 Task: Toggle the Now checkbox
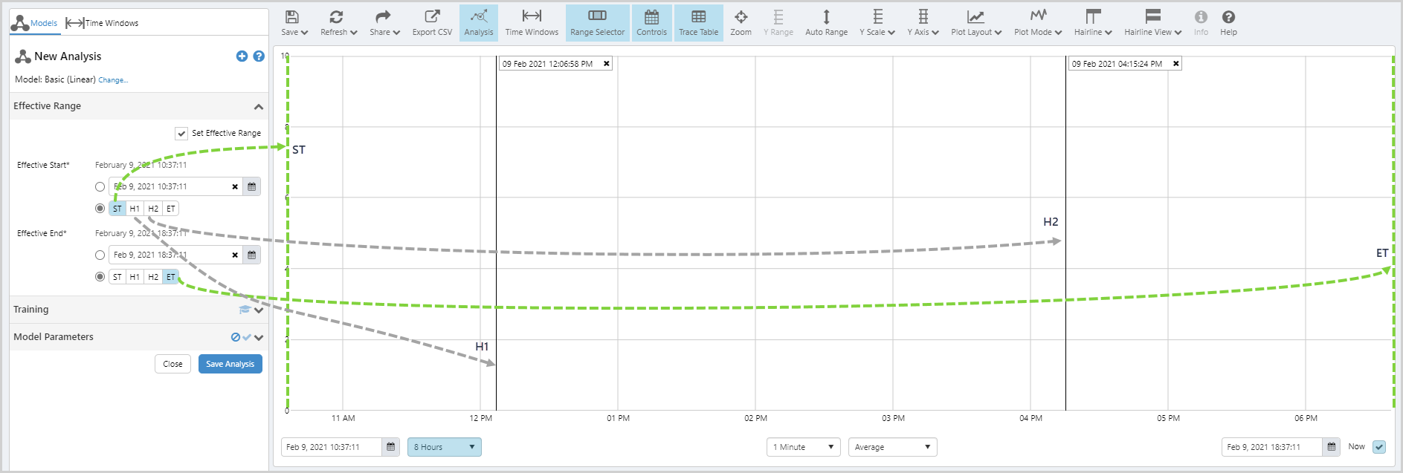point(1379,447)
